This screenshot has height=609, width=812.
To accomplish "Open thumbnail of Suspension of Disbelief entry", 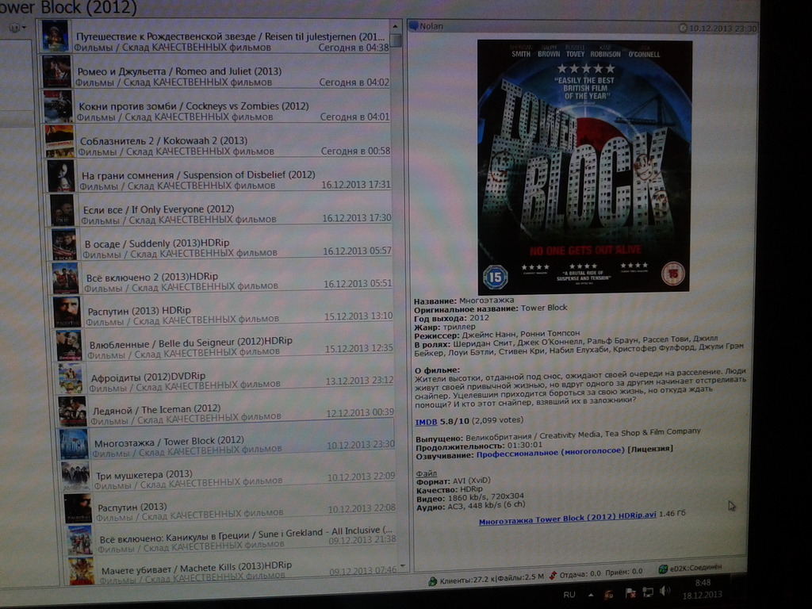I will point(61,175).
